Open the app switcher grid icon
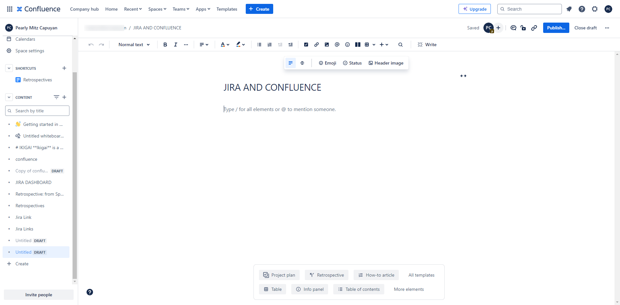The height and width of the screenshot is (305, 620). point(10,9)
